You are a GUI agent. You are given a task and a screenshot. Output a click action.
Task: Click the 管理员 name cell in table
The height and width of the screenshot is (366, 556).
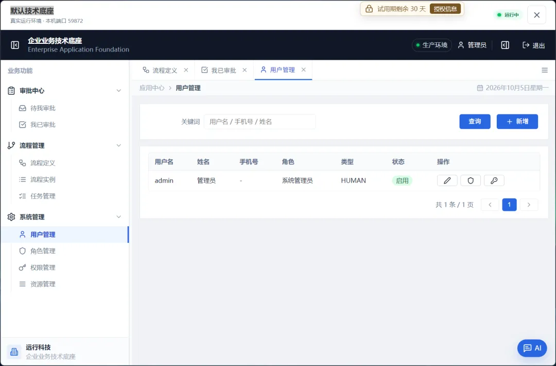pos(206,180)
